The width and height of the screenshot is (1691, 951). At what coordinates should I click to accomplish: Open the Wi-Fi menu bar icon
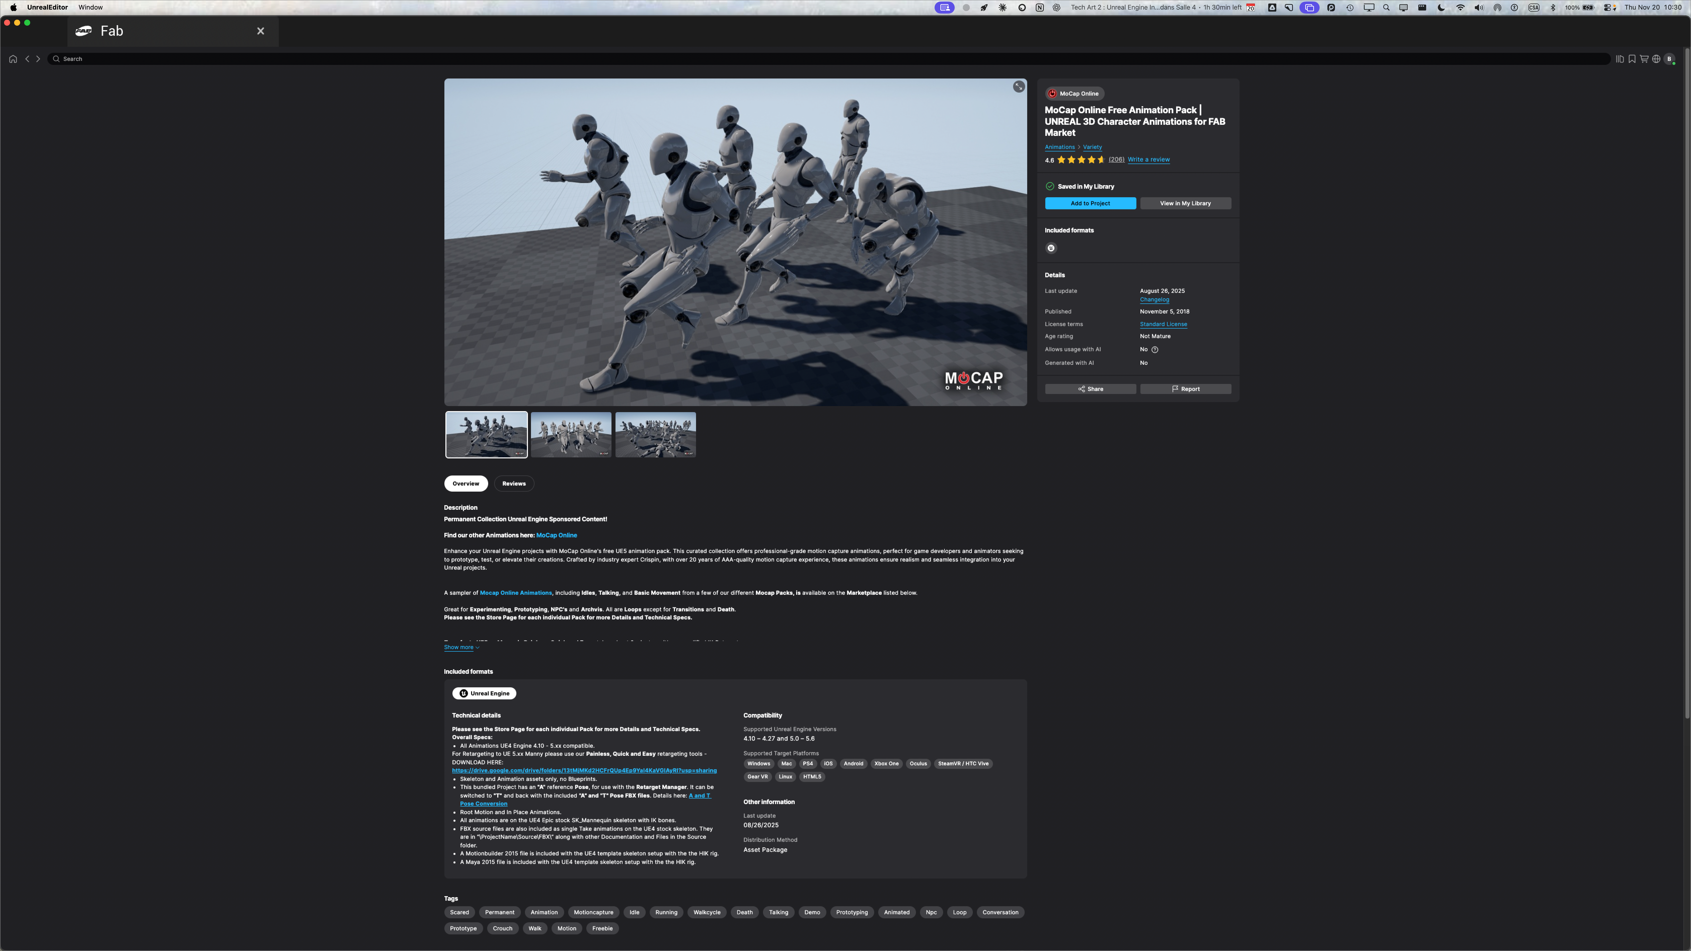pos(1460,7)
